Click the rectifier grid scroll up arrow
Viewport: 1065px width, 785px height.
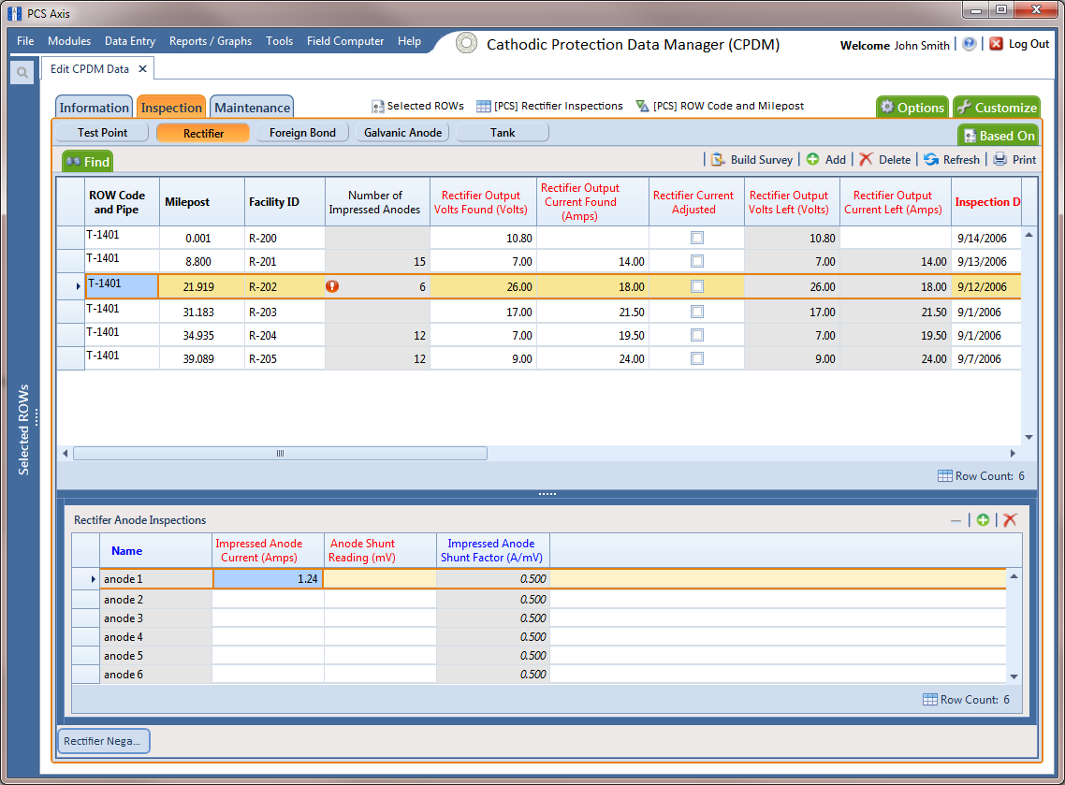point(1029,235)
